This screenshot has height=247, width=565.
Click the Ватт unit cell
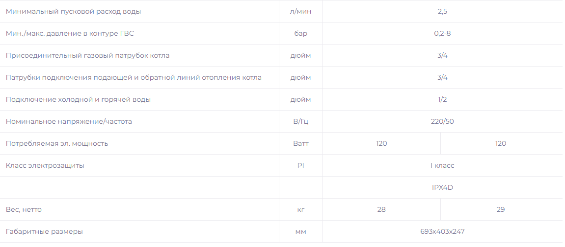point(300,144)
